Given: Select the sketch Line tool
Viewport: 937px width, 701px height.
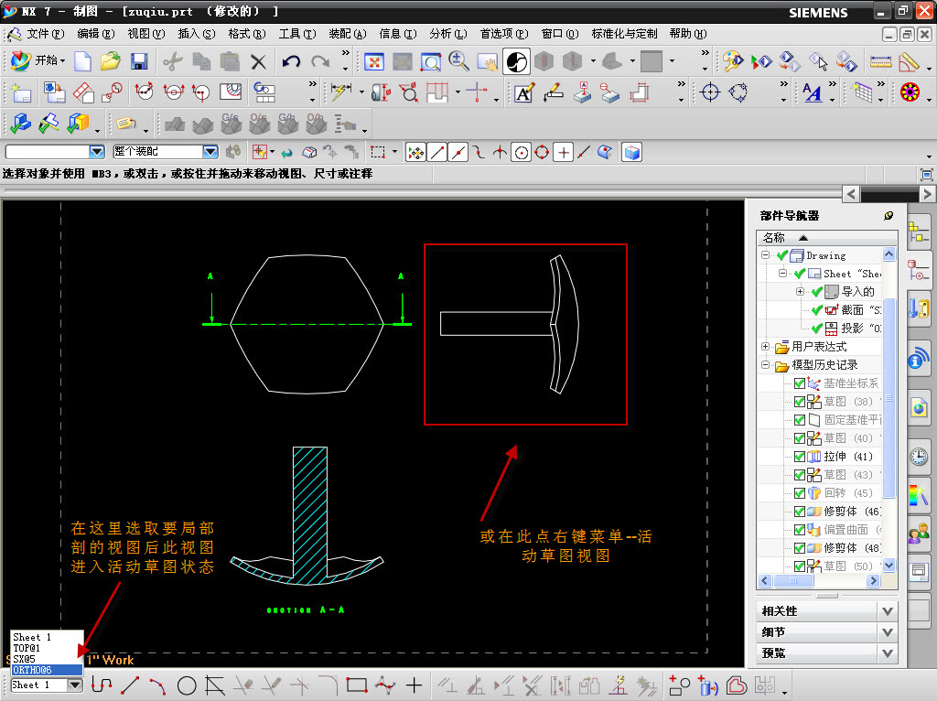Looking at the screenshot, I should 130,685.
